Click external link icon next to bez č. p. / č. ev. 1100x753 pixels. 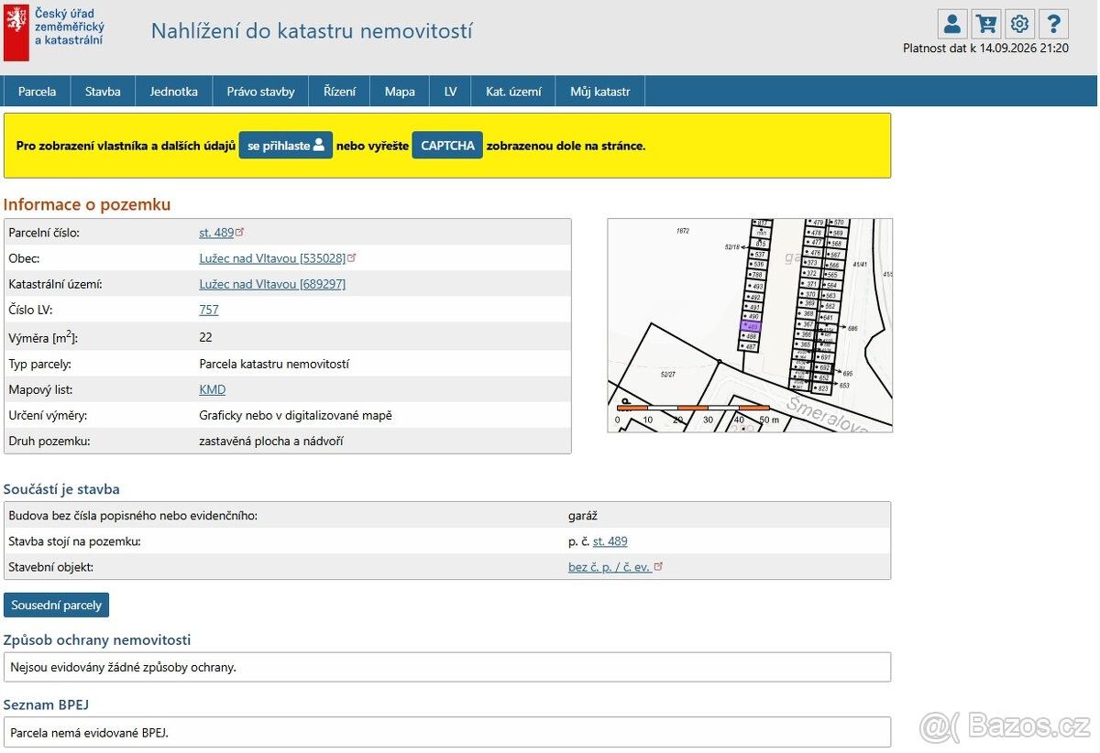tap(658, 566)
